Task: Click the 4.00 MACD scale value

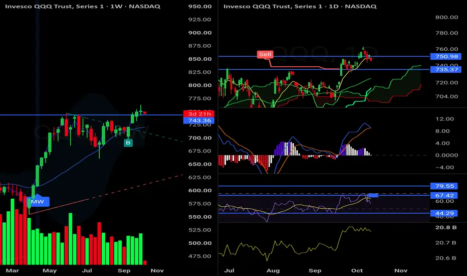Action: coord(442,143)
